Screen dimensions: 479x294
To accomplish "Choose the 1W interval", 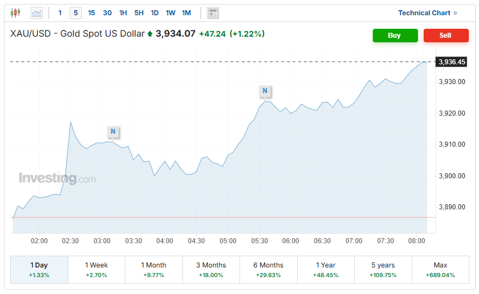I will point(171,12).
